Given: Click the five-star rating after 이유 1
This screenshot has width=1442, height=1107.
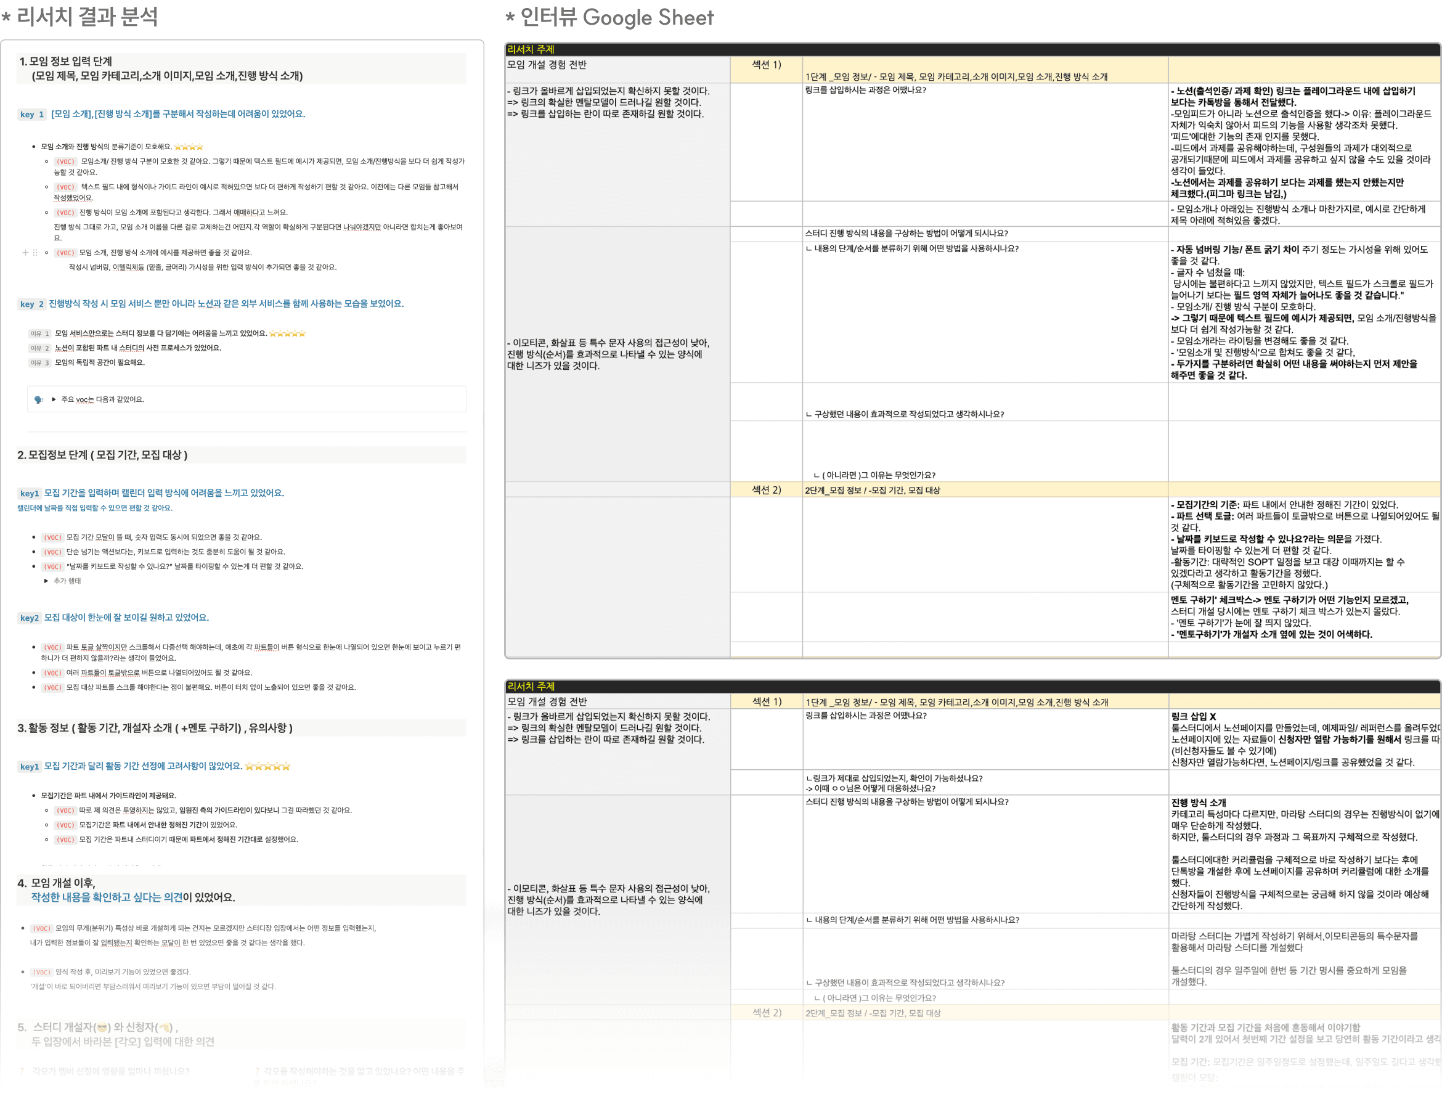Looking at the screenshot, I should point(287,333).
